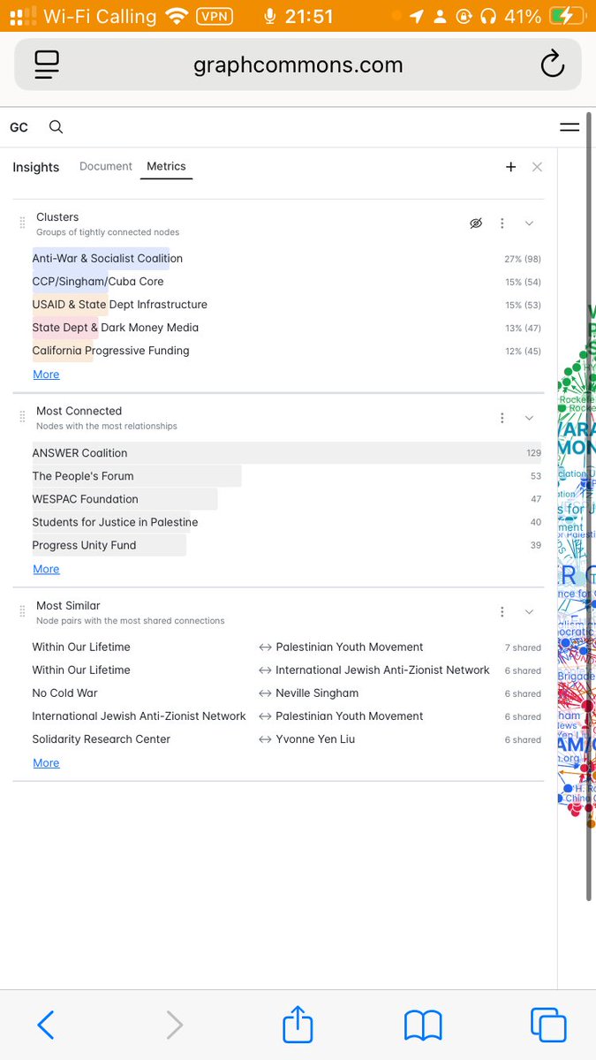The width and height of the screenshot is (596, 1060).
Task: Select the Yvonne Yen Liu node
Action: tap(315, 739)
